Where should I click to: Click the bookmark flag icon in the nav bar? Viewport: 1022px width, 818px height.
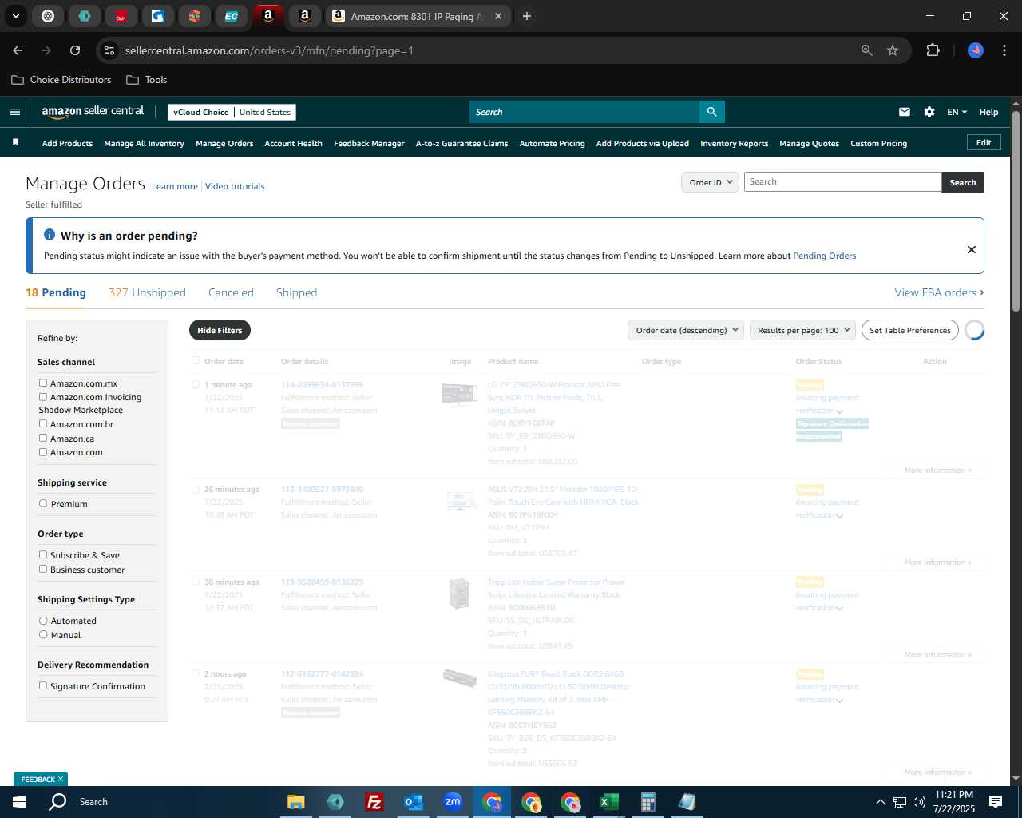15,142
